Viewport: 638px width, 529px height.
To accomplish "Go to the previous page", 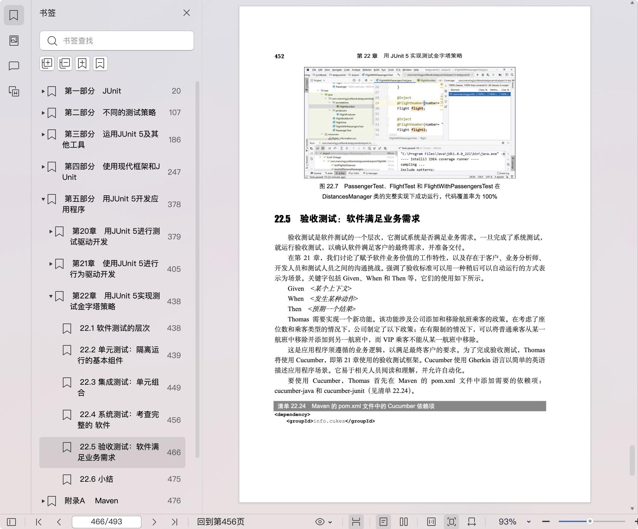I will click(59, 522).
